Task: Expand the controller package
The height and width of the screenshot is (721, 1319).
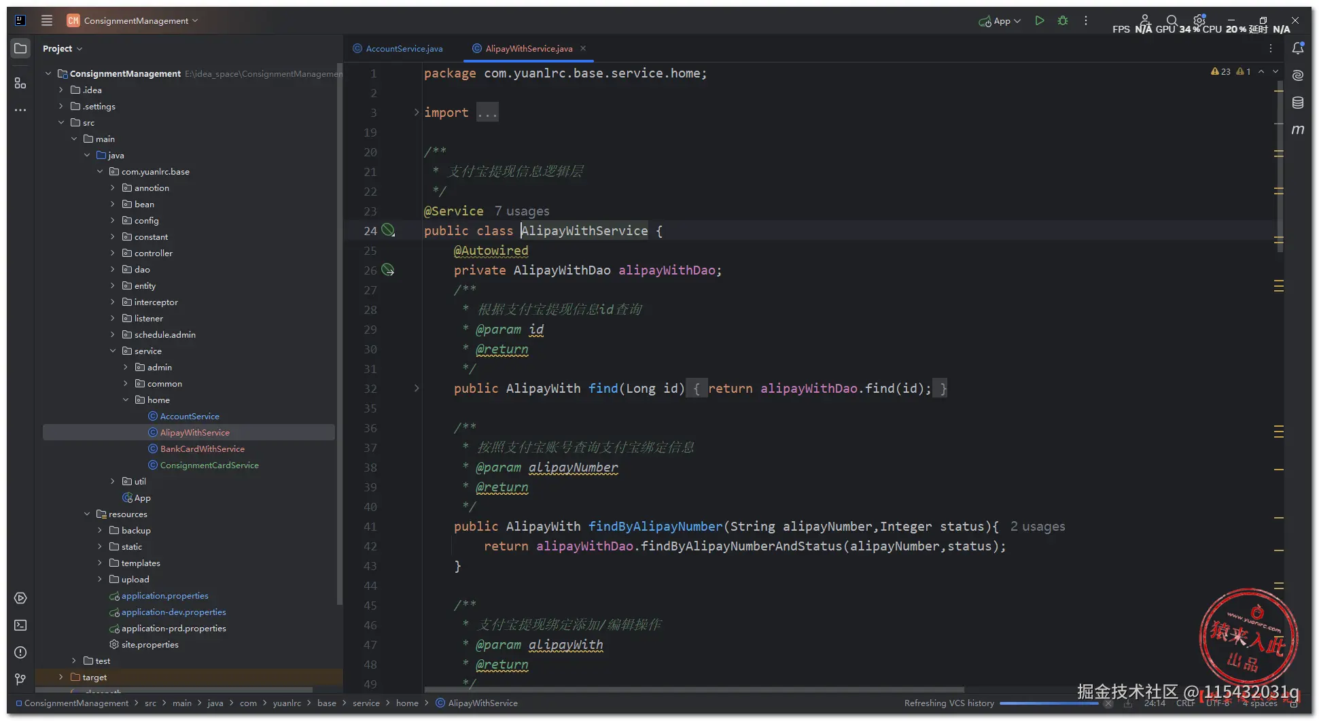Action: pos(112,253)
